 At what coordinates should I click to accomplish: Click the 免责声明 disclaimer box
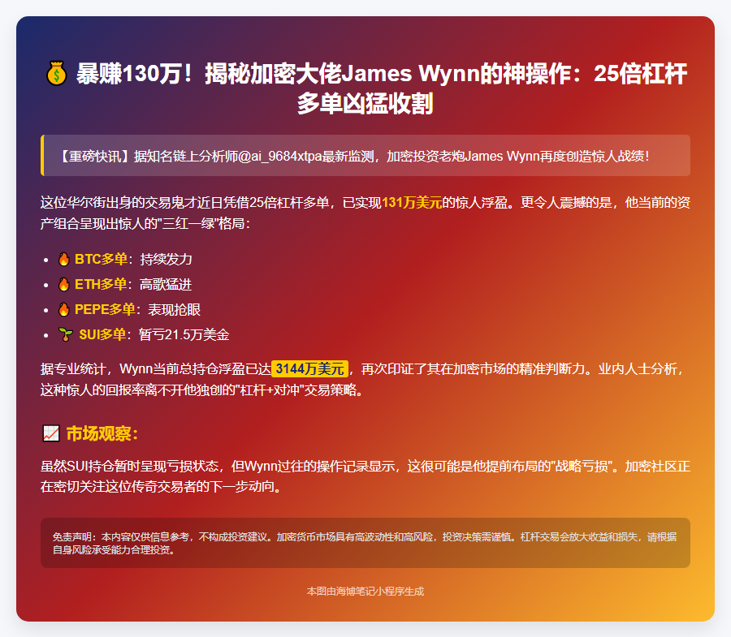click(365, 543)
